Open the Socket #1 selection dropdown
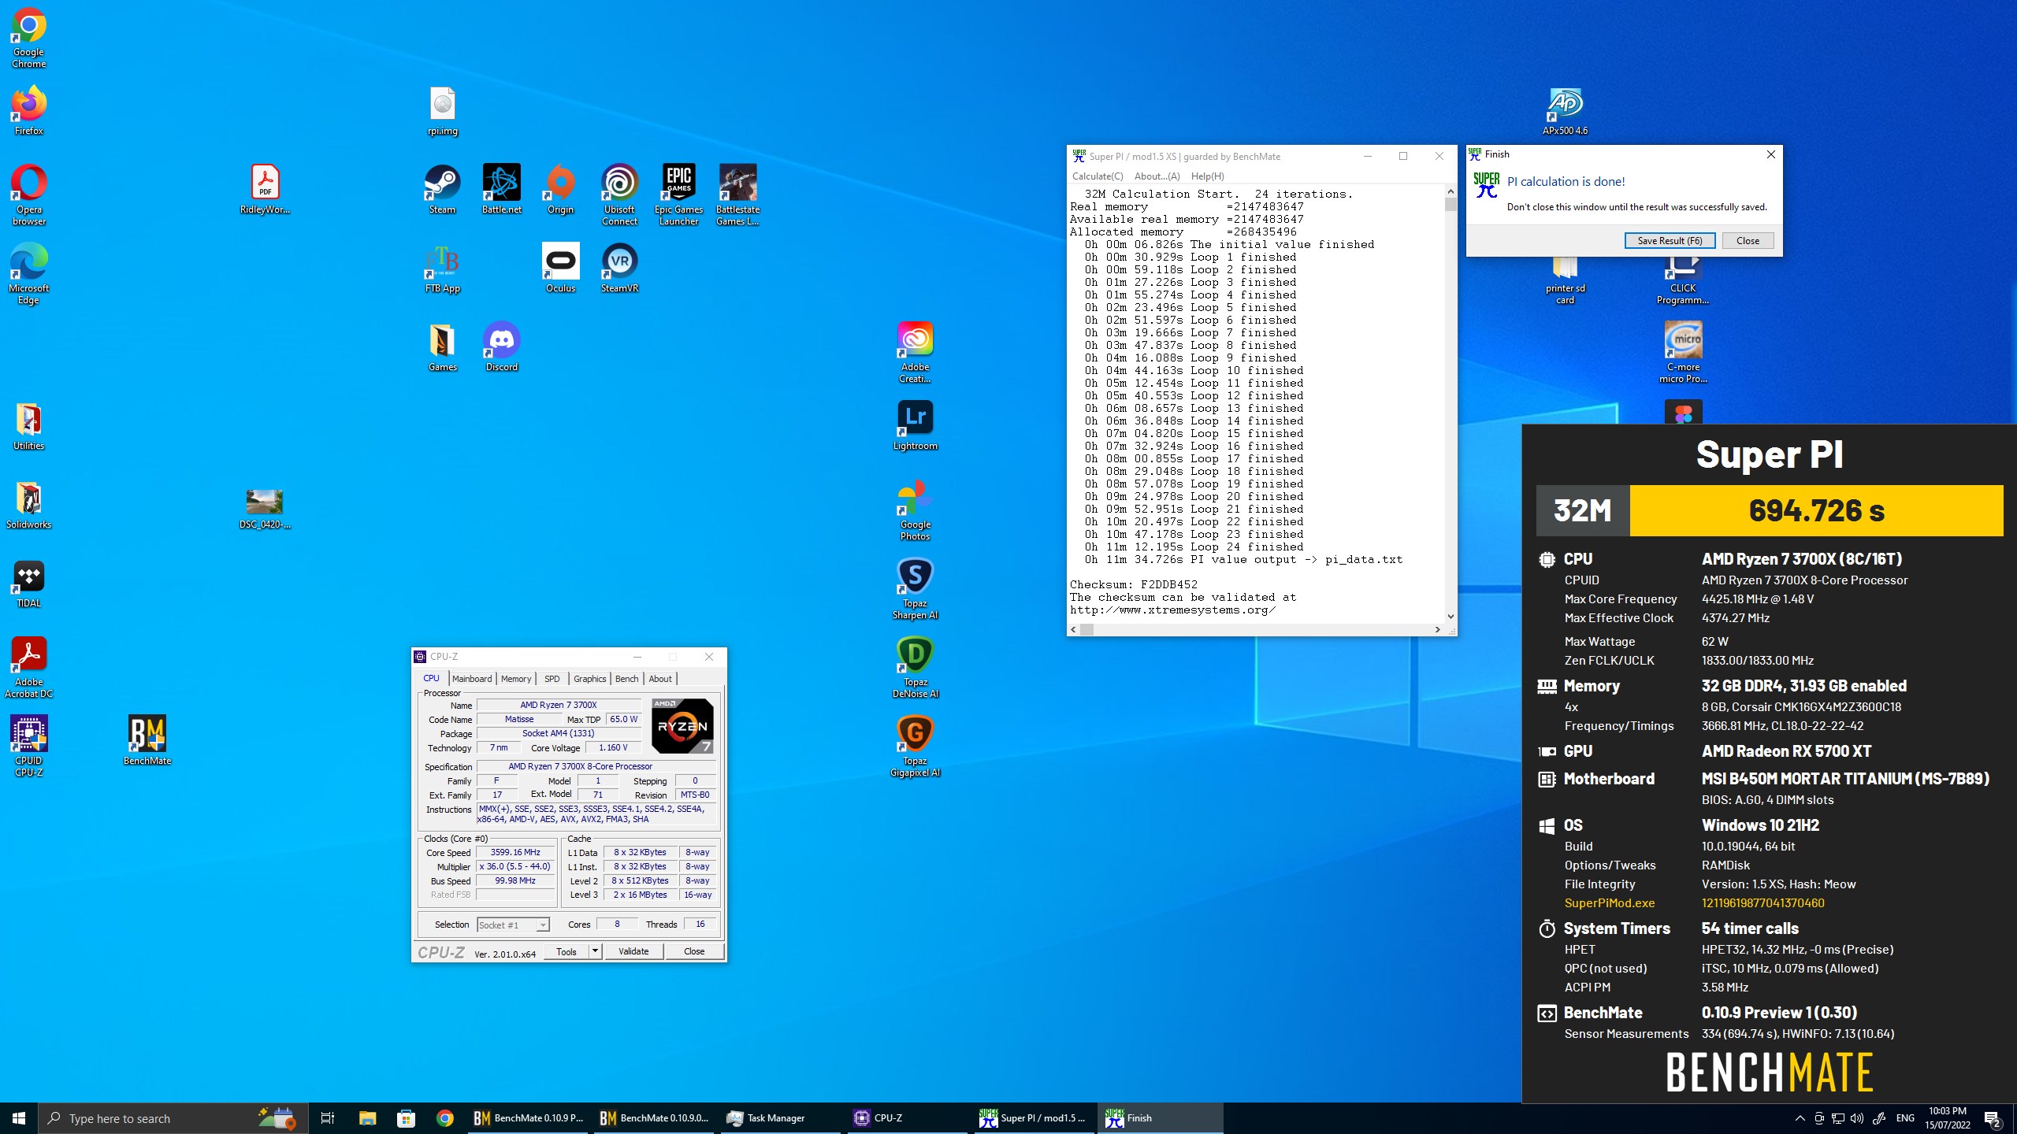Image resolution: width=2017 pixels, height=1134 pixels. pyautogui.click(x=513, y=925)
